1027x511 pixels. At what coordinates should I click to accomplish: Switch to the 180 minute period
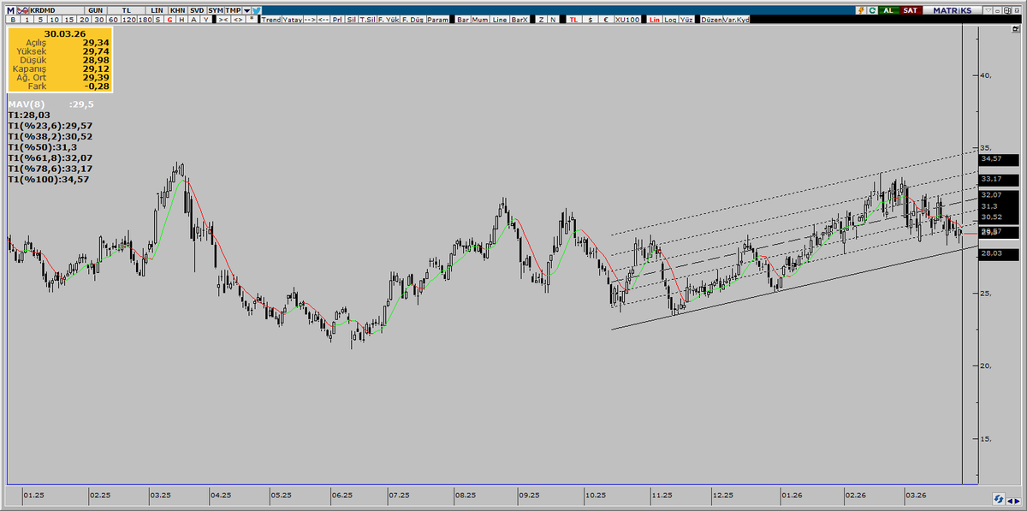pos(145,20)
